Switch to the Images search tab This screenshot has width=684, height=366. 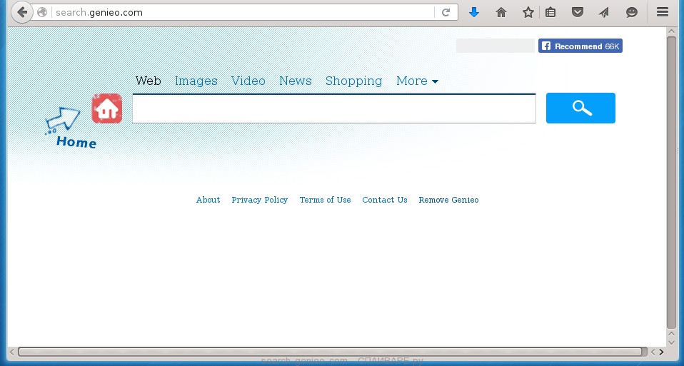click(x=196, y=81)
